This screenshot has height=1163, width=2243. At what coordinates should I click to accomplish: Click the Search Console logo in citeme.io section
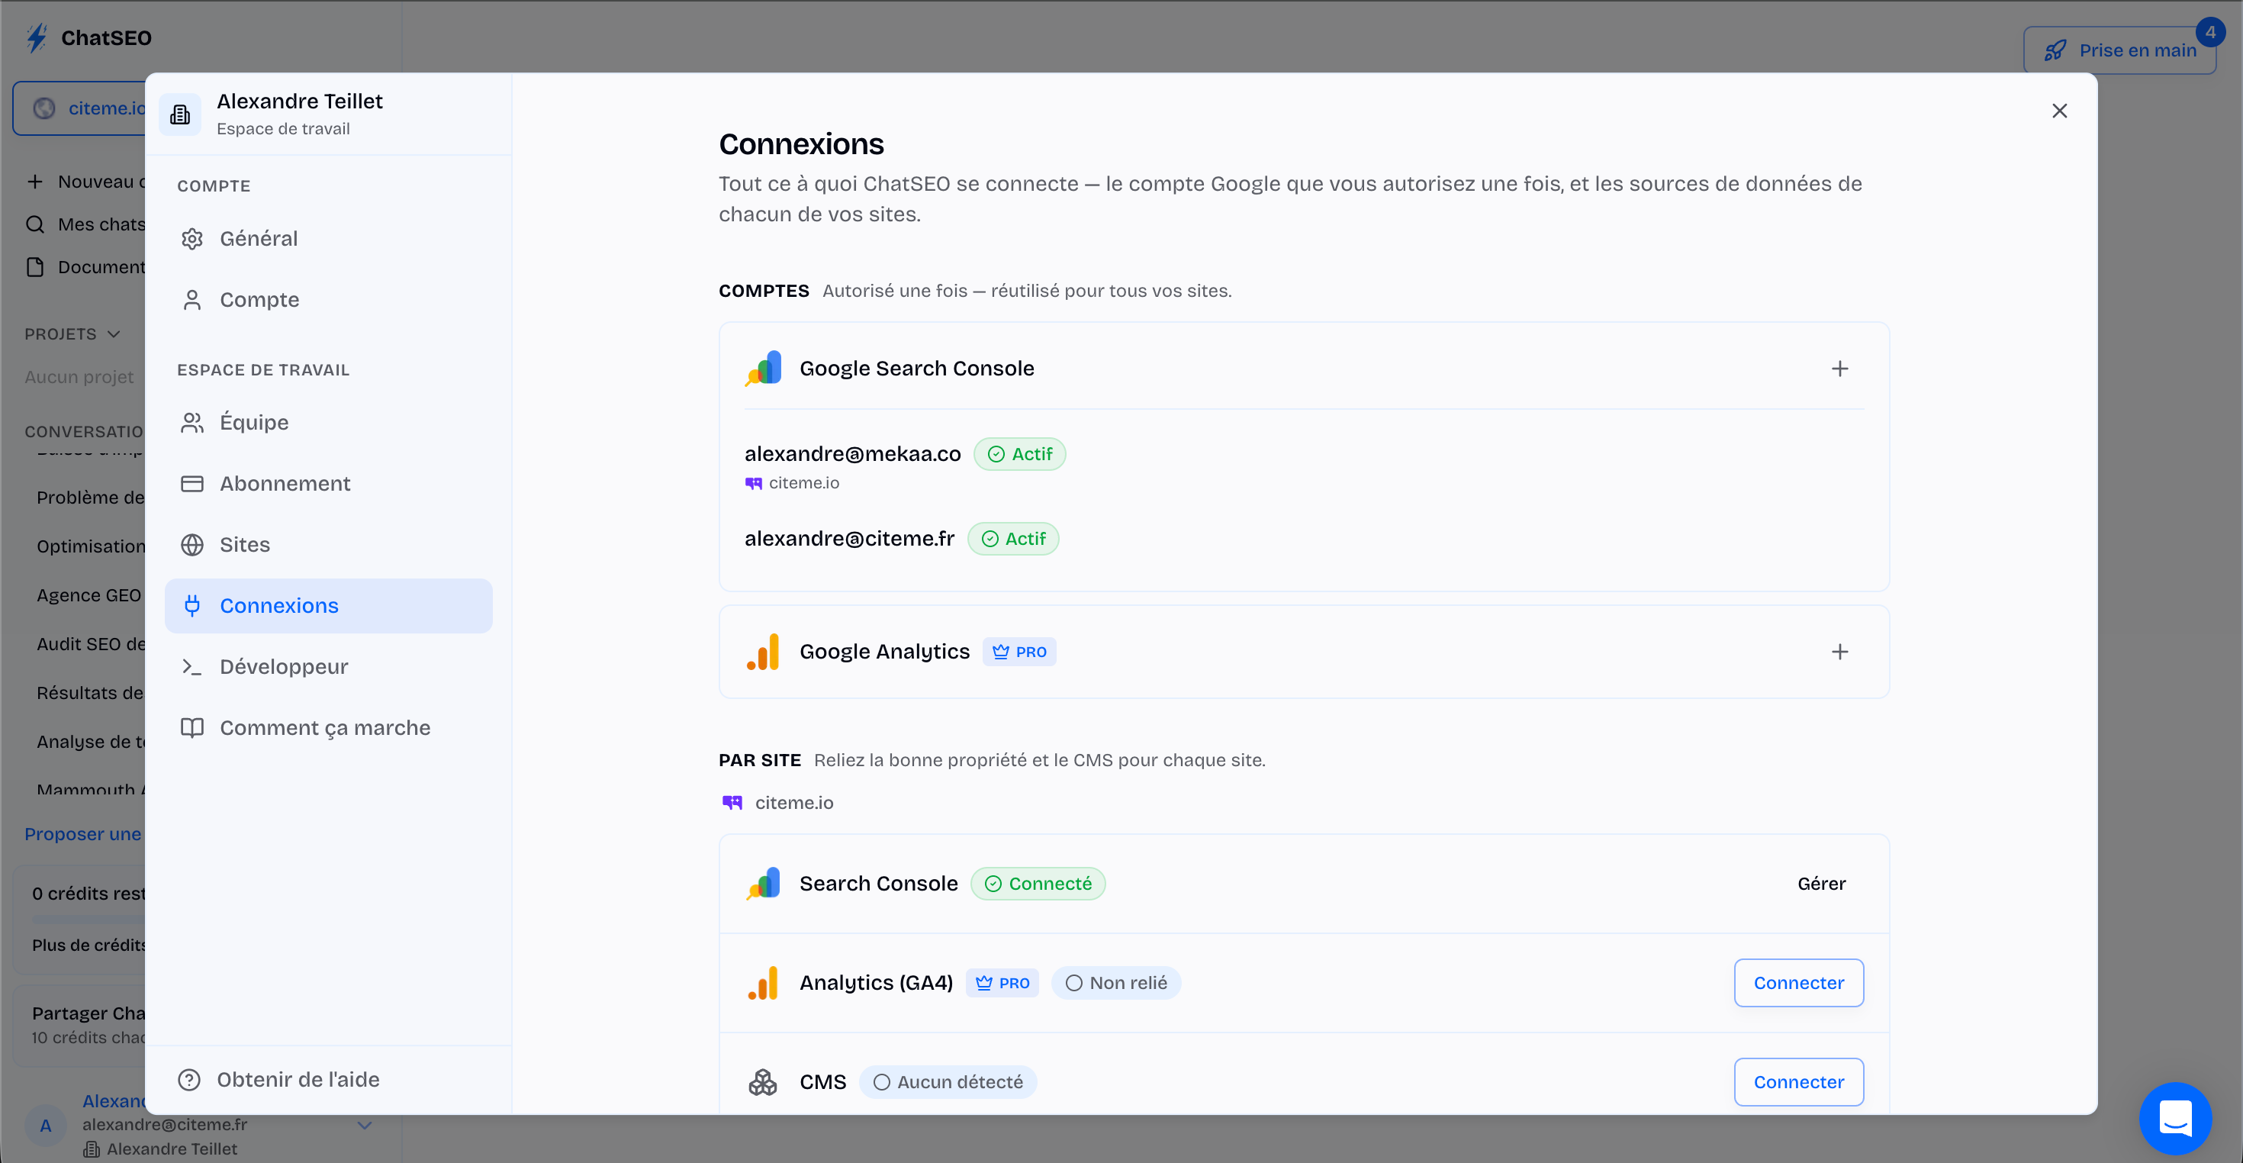pos(764,884)
